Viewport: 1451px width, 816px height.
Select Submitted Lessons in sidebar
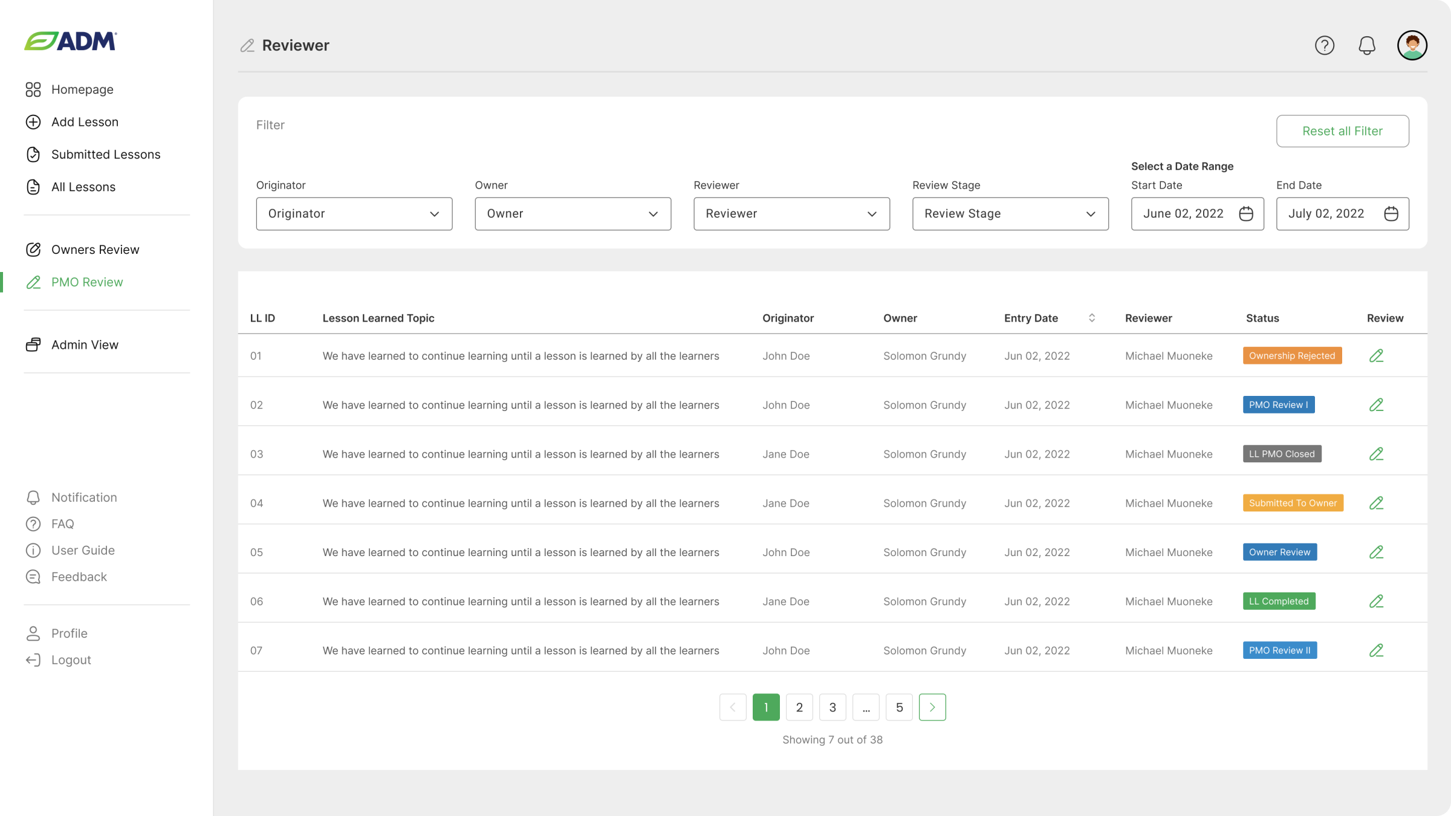106,155
